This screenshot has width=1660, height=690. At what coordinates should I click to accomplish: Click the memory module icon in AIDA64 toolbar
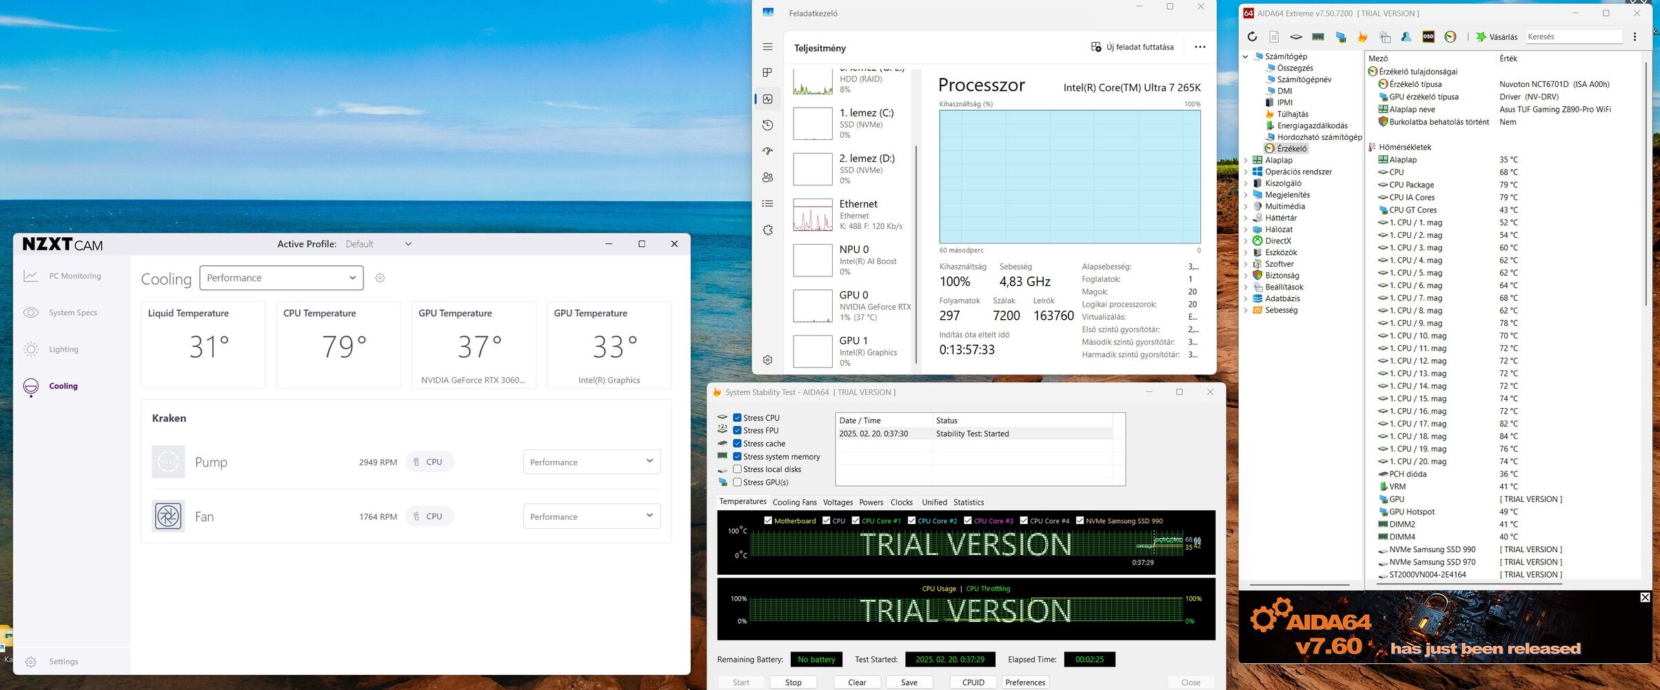point(1318,37)
